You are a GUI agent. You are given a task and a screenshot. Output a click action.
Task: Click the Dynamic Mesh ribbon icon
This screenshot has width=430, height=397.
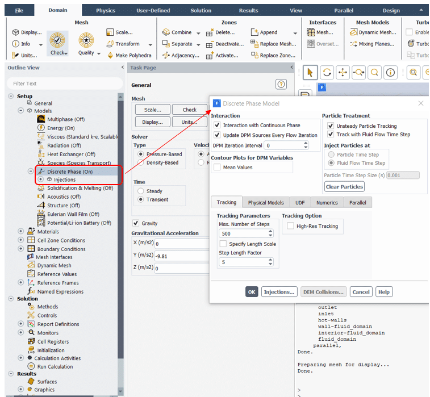pos(354,32)
